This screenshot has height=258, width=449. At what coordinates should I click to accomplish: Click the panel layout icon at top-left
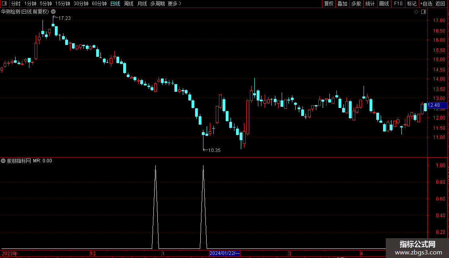[4, 4]
